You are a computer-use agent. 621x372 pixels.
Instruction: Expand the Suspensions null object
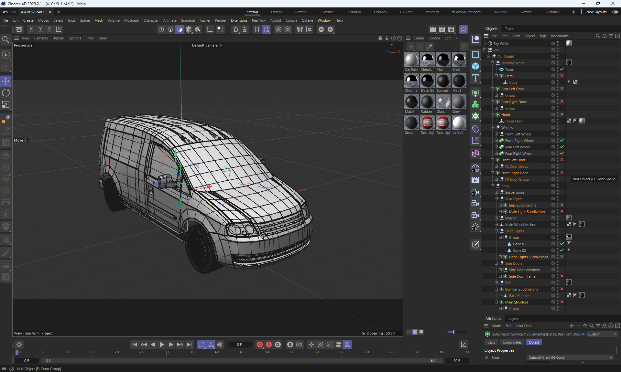point(496,192)
